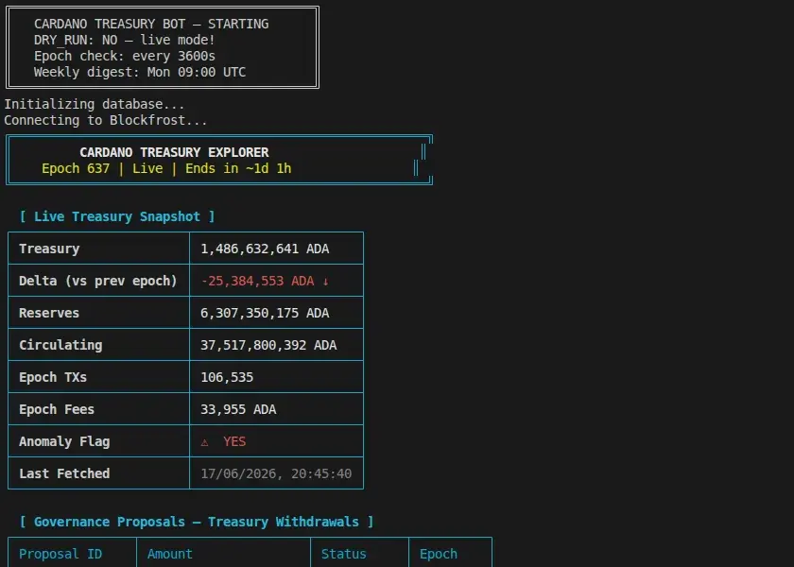
Task: Click the 'Delta (vs prev epoch)' label
Action: (x=98, y=281)
